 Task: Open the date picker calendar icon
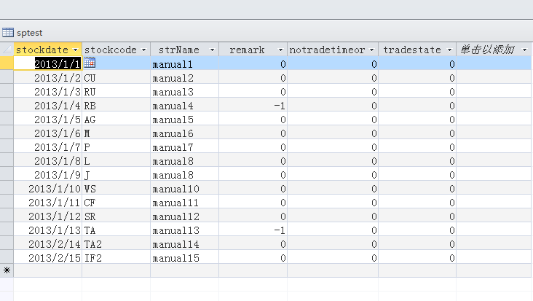coord(90,64)
